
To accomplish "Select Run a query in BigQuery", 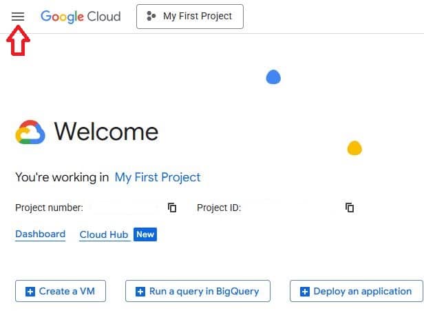I will (198, 292).
